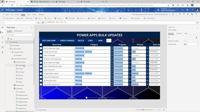Image resolution: width=200 pixels, height=112 pixels.
Task: Open Category dropdown for 'Create new SP site'
Action: click(x=112, y=52)
